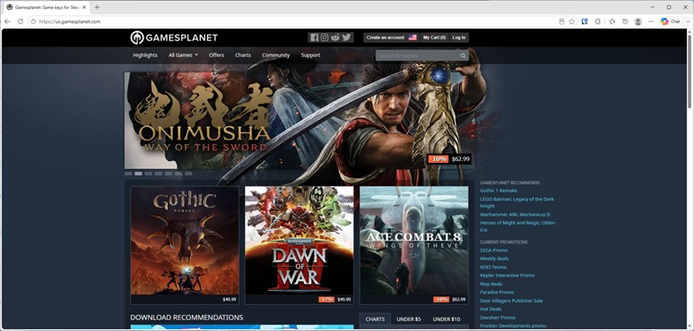Open the read aloud/reader icon in address bar
This screenshot has height=331, width=694.
click(x=561, y=21)
